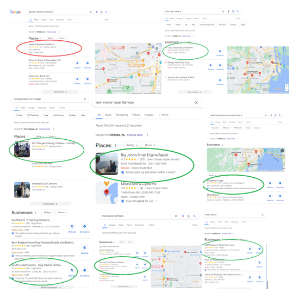Select the Cheap chip in the body shop search
Screen dimensions: 306x298
[178, 24]
